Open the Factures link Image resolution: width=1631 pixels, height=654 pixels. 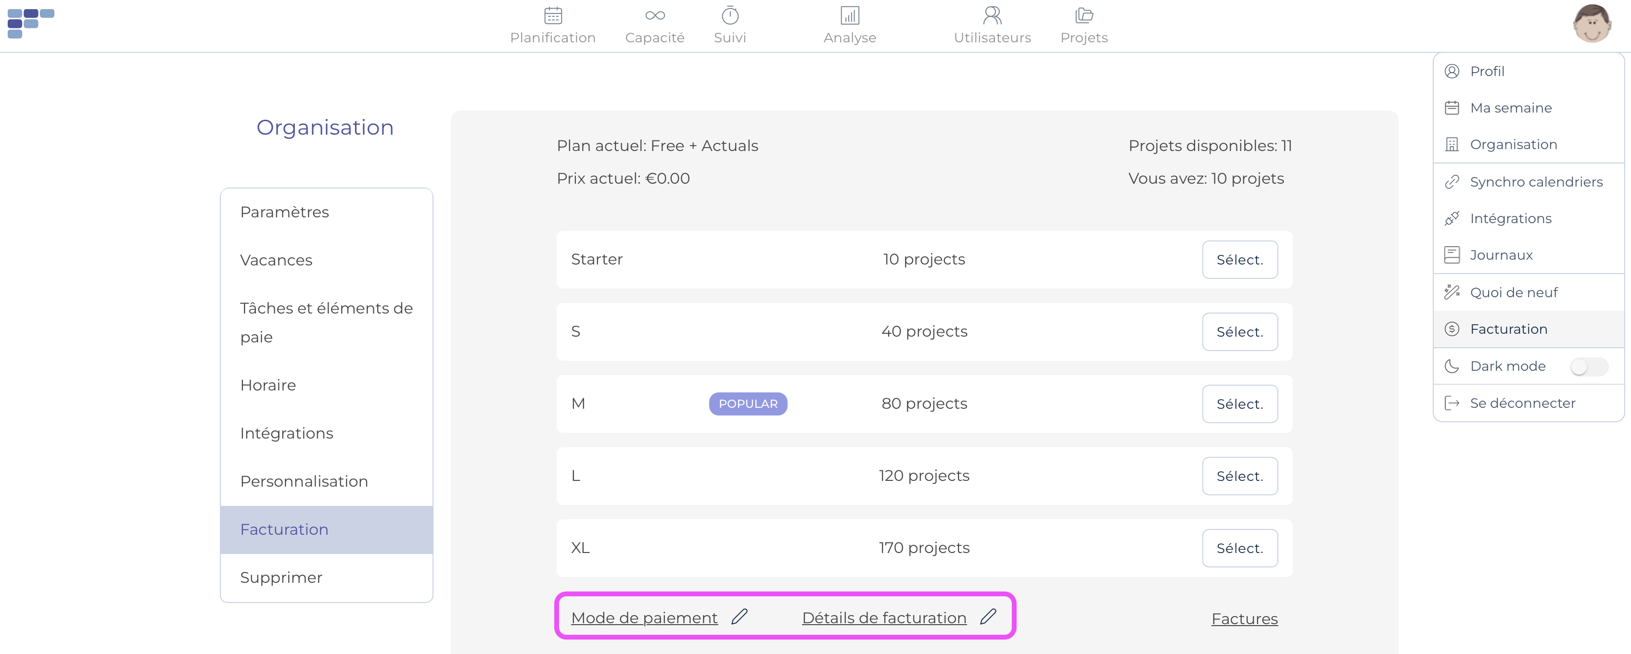1244,618
